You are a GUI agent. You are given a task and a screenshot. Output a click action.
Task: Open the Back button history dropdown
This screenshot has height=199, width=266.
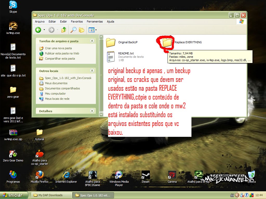(44, 30)
